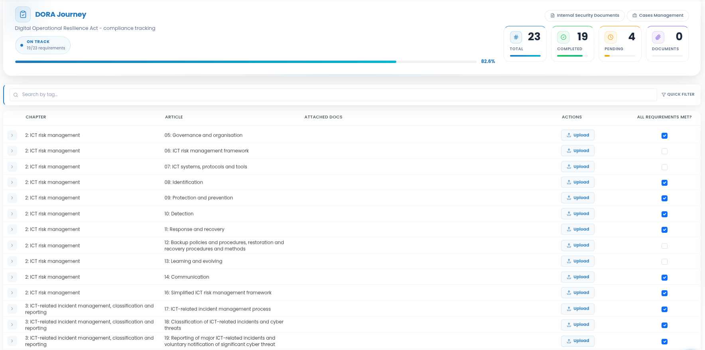Image resolution: width=705 pixels, height=350 pixels.
Task: Click the hash icon on Total card
Action: click(516, 37)
